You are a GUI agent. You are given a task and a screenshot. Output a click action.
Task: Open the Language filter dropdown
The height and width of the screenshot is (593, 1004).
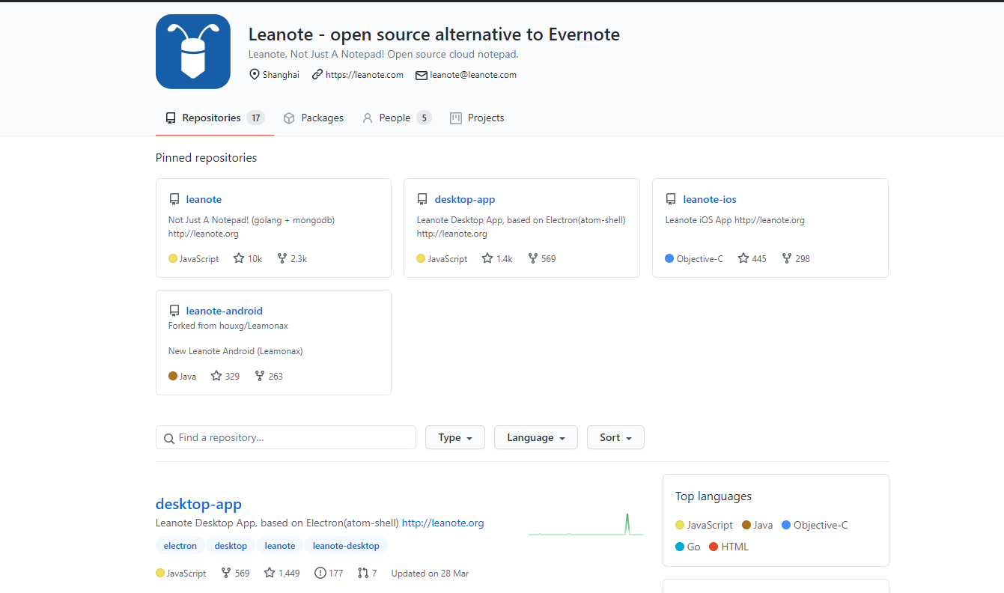(536, 437)
